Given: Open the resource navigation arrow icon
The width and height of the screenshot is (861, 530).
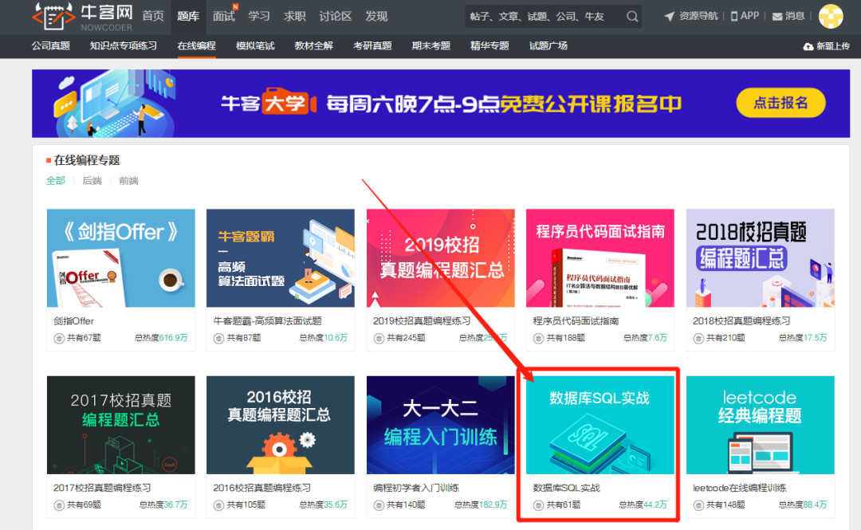Looking at the screenshot, I should click(x=669, y=17).
